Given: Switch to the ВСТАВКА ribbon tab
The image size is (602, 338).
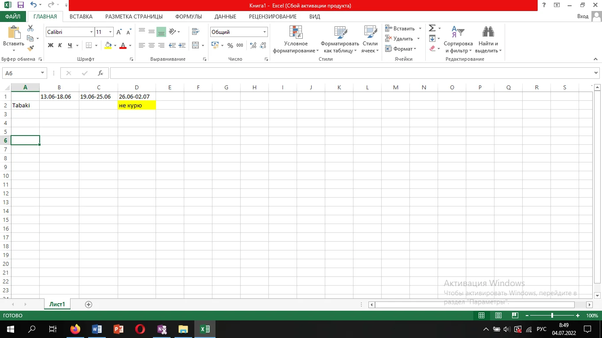Looking at the screenshot, I should pos(81,16).
